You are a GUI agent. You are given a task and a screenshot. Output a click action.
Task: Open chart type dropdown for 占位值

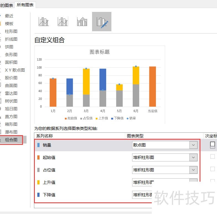click(193, 170)
